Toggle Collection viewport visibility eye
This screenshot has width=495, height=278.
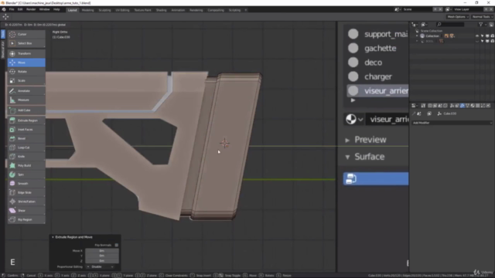(x=477, y=36)
